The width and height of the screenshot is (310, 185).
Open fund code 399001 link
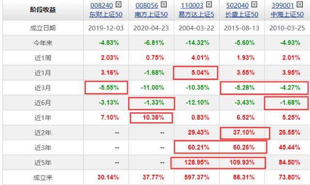coord(283,5)
